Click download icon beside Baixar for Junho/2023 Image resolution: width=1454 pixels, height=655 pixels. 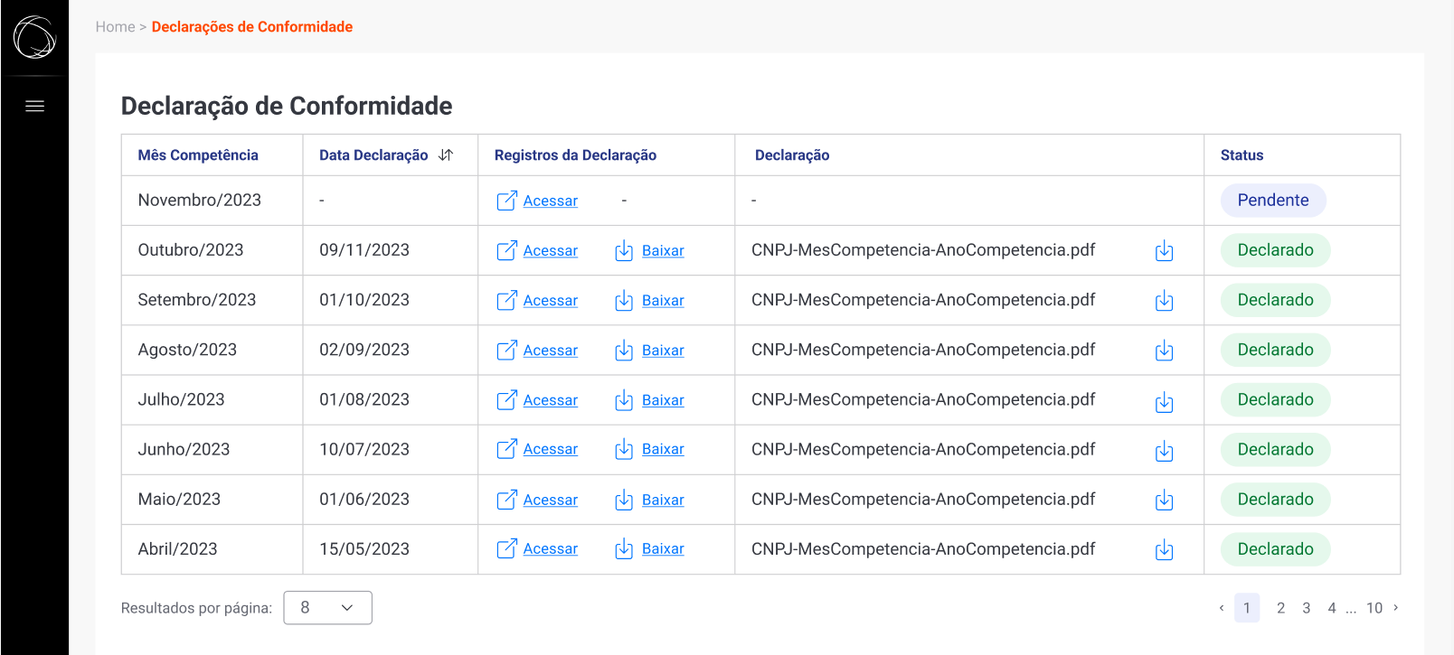click(x=624, y=449)
